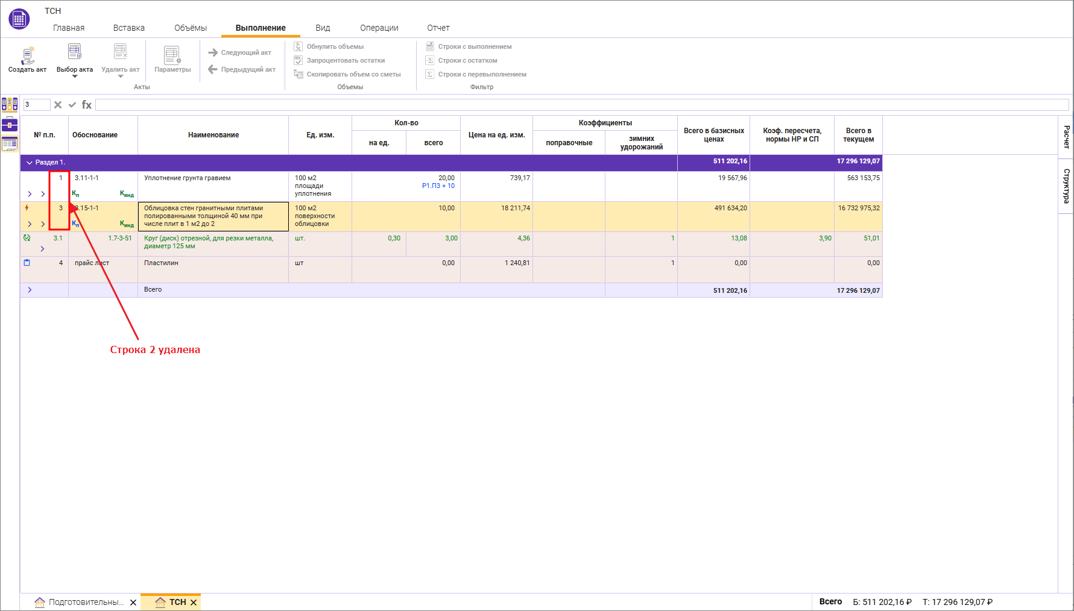Click Скопировать объем со сметы
Screen dimensions: 1074x611
pyautogui.click(x=347, y=74)
